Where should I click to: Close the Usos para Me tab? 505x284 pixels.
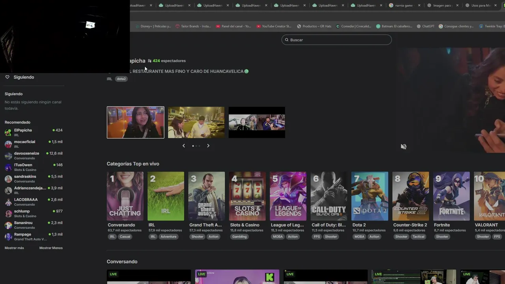click(496, 6)
